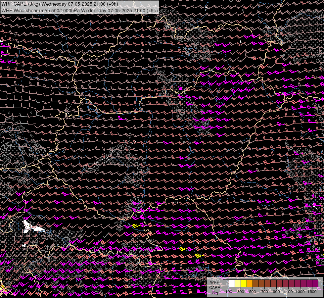Click the '900' legend value

tap(276, 292)
